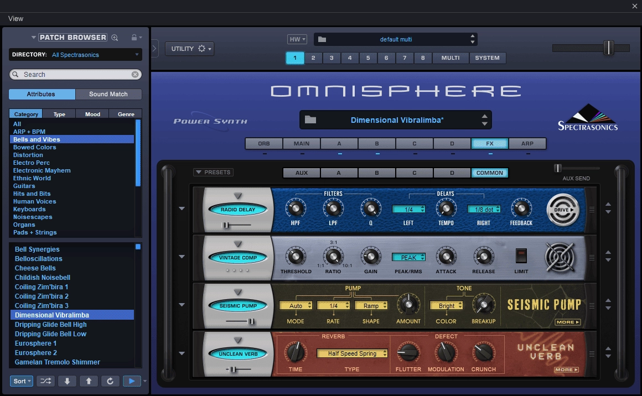Click the Seismic Pump BREAKUP knob
The image size is (642, 396).
[484, 305]
